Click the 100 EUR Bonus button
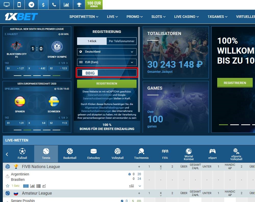The width and height of the screenshot is (255, 202). [94, 5]
